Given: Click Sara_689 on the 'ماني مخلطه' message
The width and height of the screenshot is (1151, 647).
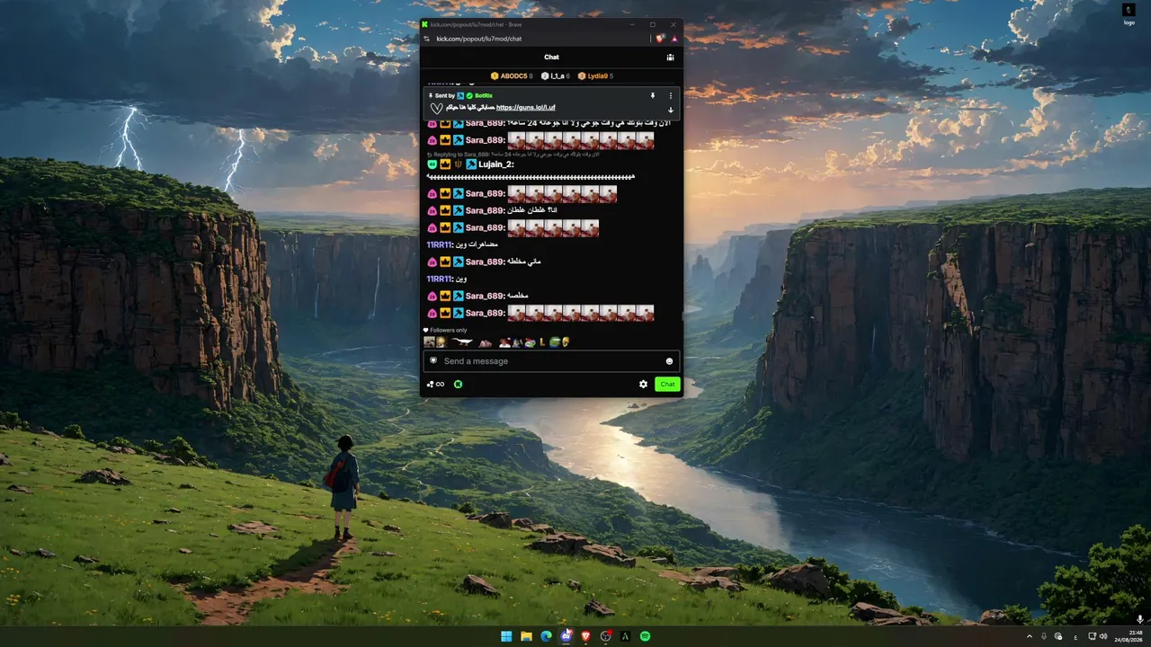Looking at the screenshot, I should point(486,261).
